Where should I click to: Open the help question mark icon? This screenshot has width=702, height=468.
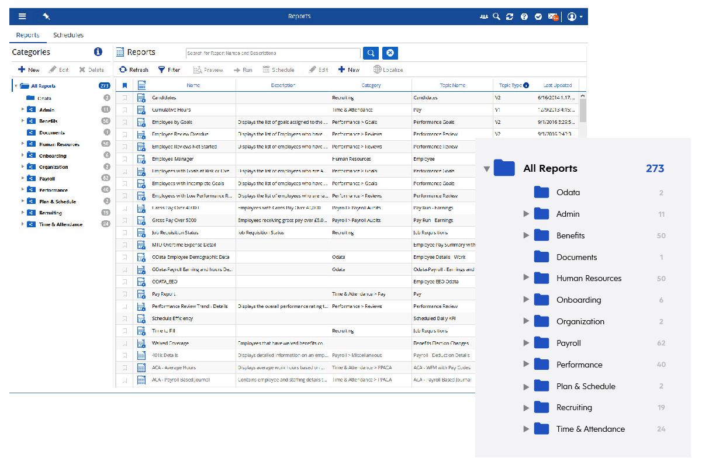pos(524,17)
